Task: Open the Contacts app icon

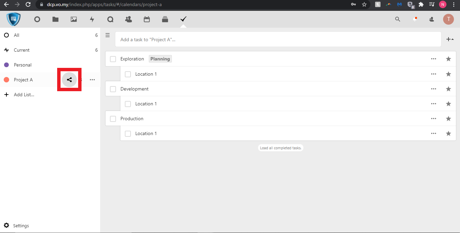Action: [129, 19]
